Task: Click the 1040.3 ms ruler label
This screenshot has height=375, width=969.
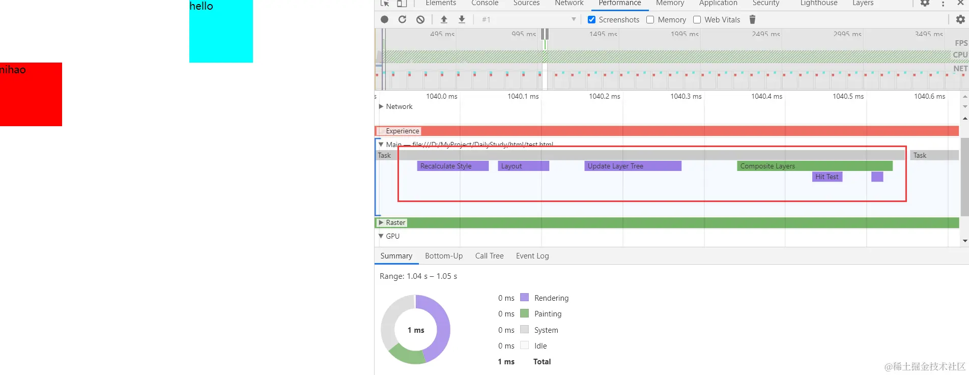Action: pyautogui.click(x=686, y=96)
